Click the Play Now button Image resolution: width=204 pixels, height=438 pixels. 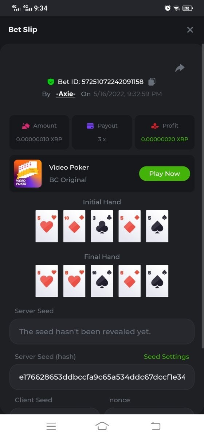coord(165,174)
